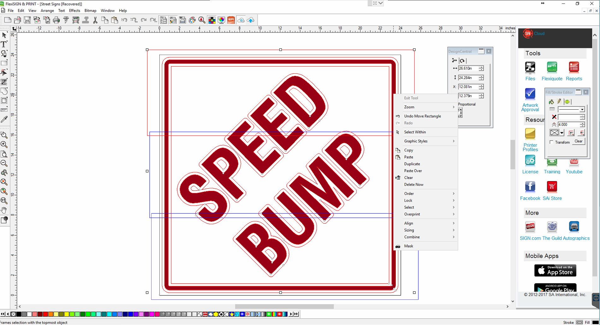Open the DesignCentral Rotate tab
The image size is (600, 325).
462,60
